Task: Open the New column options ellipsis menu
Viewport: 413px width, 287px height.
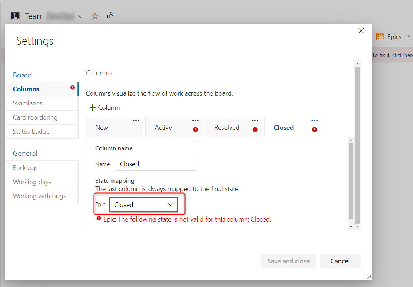Action: click(136, 120)
